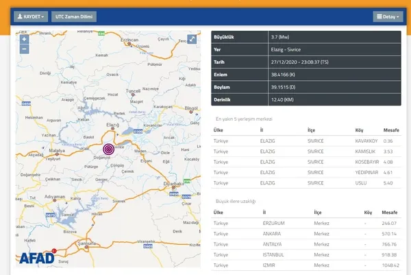Select the ISTANBUL distance row
The image size is (411, 275).
coord(306,254)
